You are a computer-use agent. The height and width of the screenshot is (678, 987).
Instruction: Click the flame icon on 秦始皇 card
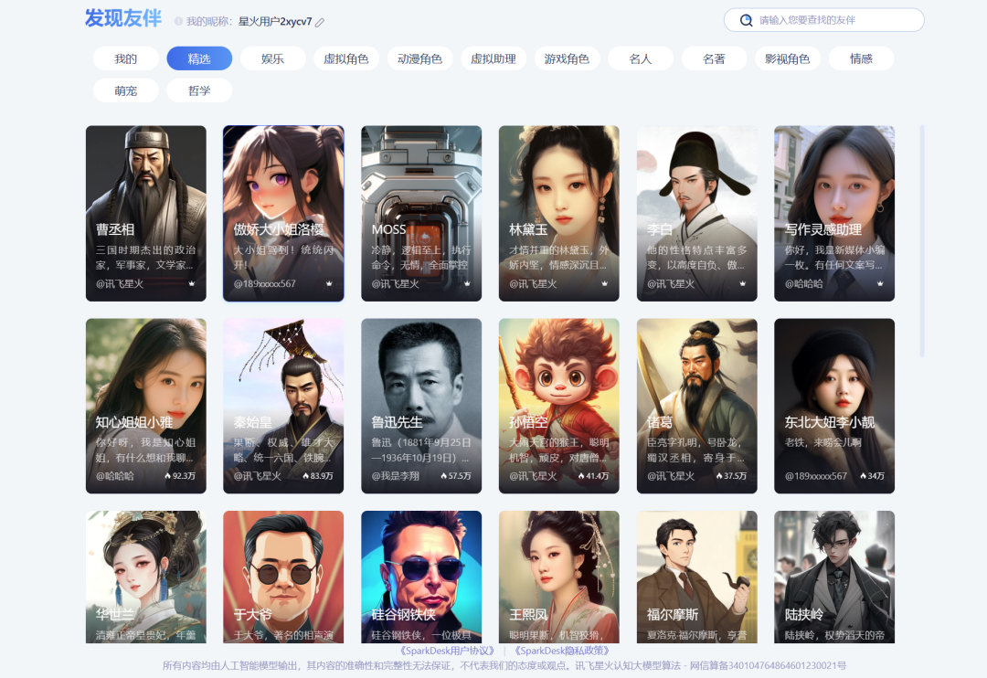click(x=306, y=476)
